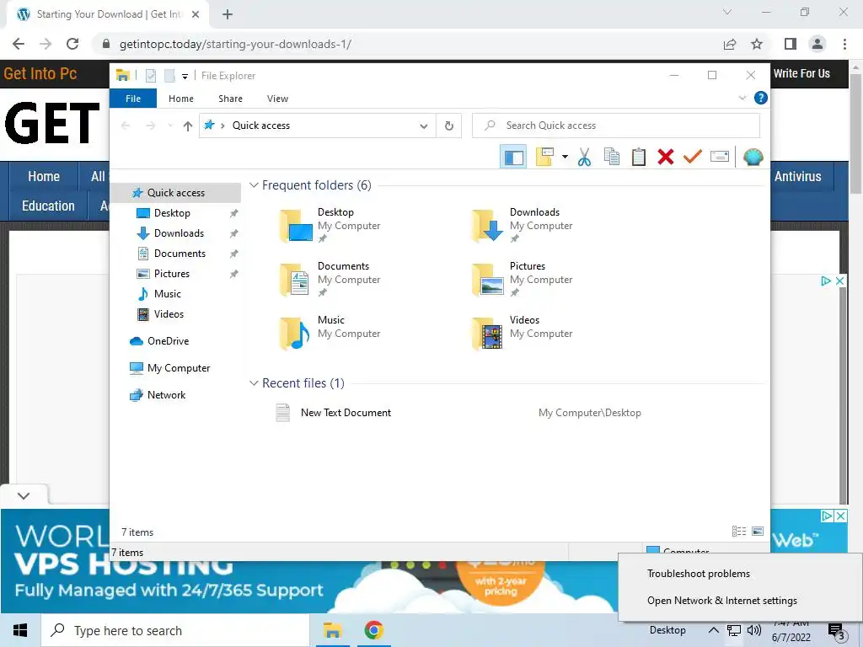Image resolution: width=863 pixels, height=647 pixels.
Task: Click the Desktop toolbar label on taskbar
Action: click(667, 630)
